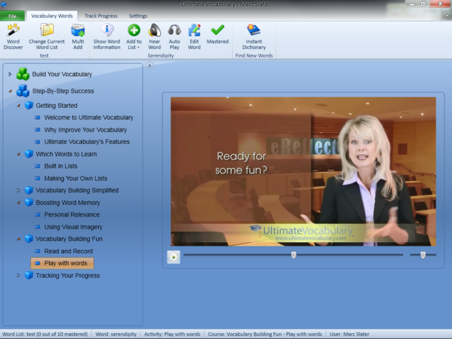Collapse the Vocabulary Building Fun section
Image resolution: width=452 pixels, height=339 pixels.
click(19, 239)
